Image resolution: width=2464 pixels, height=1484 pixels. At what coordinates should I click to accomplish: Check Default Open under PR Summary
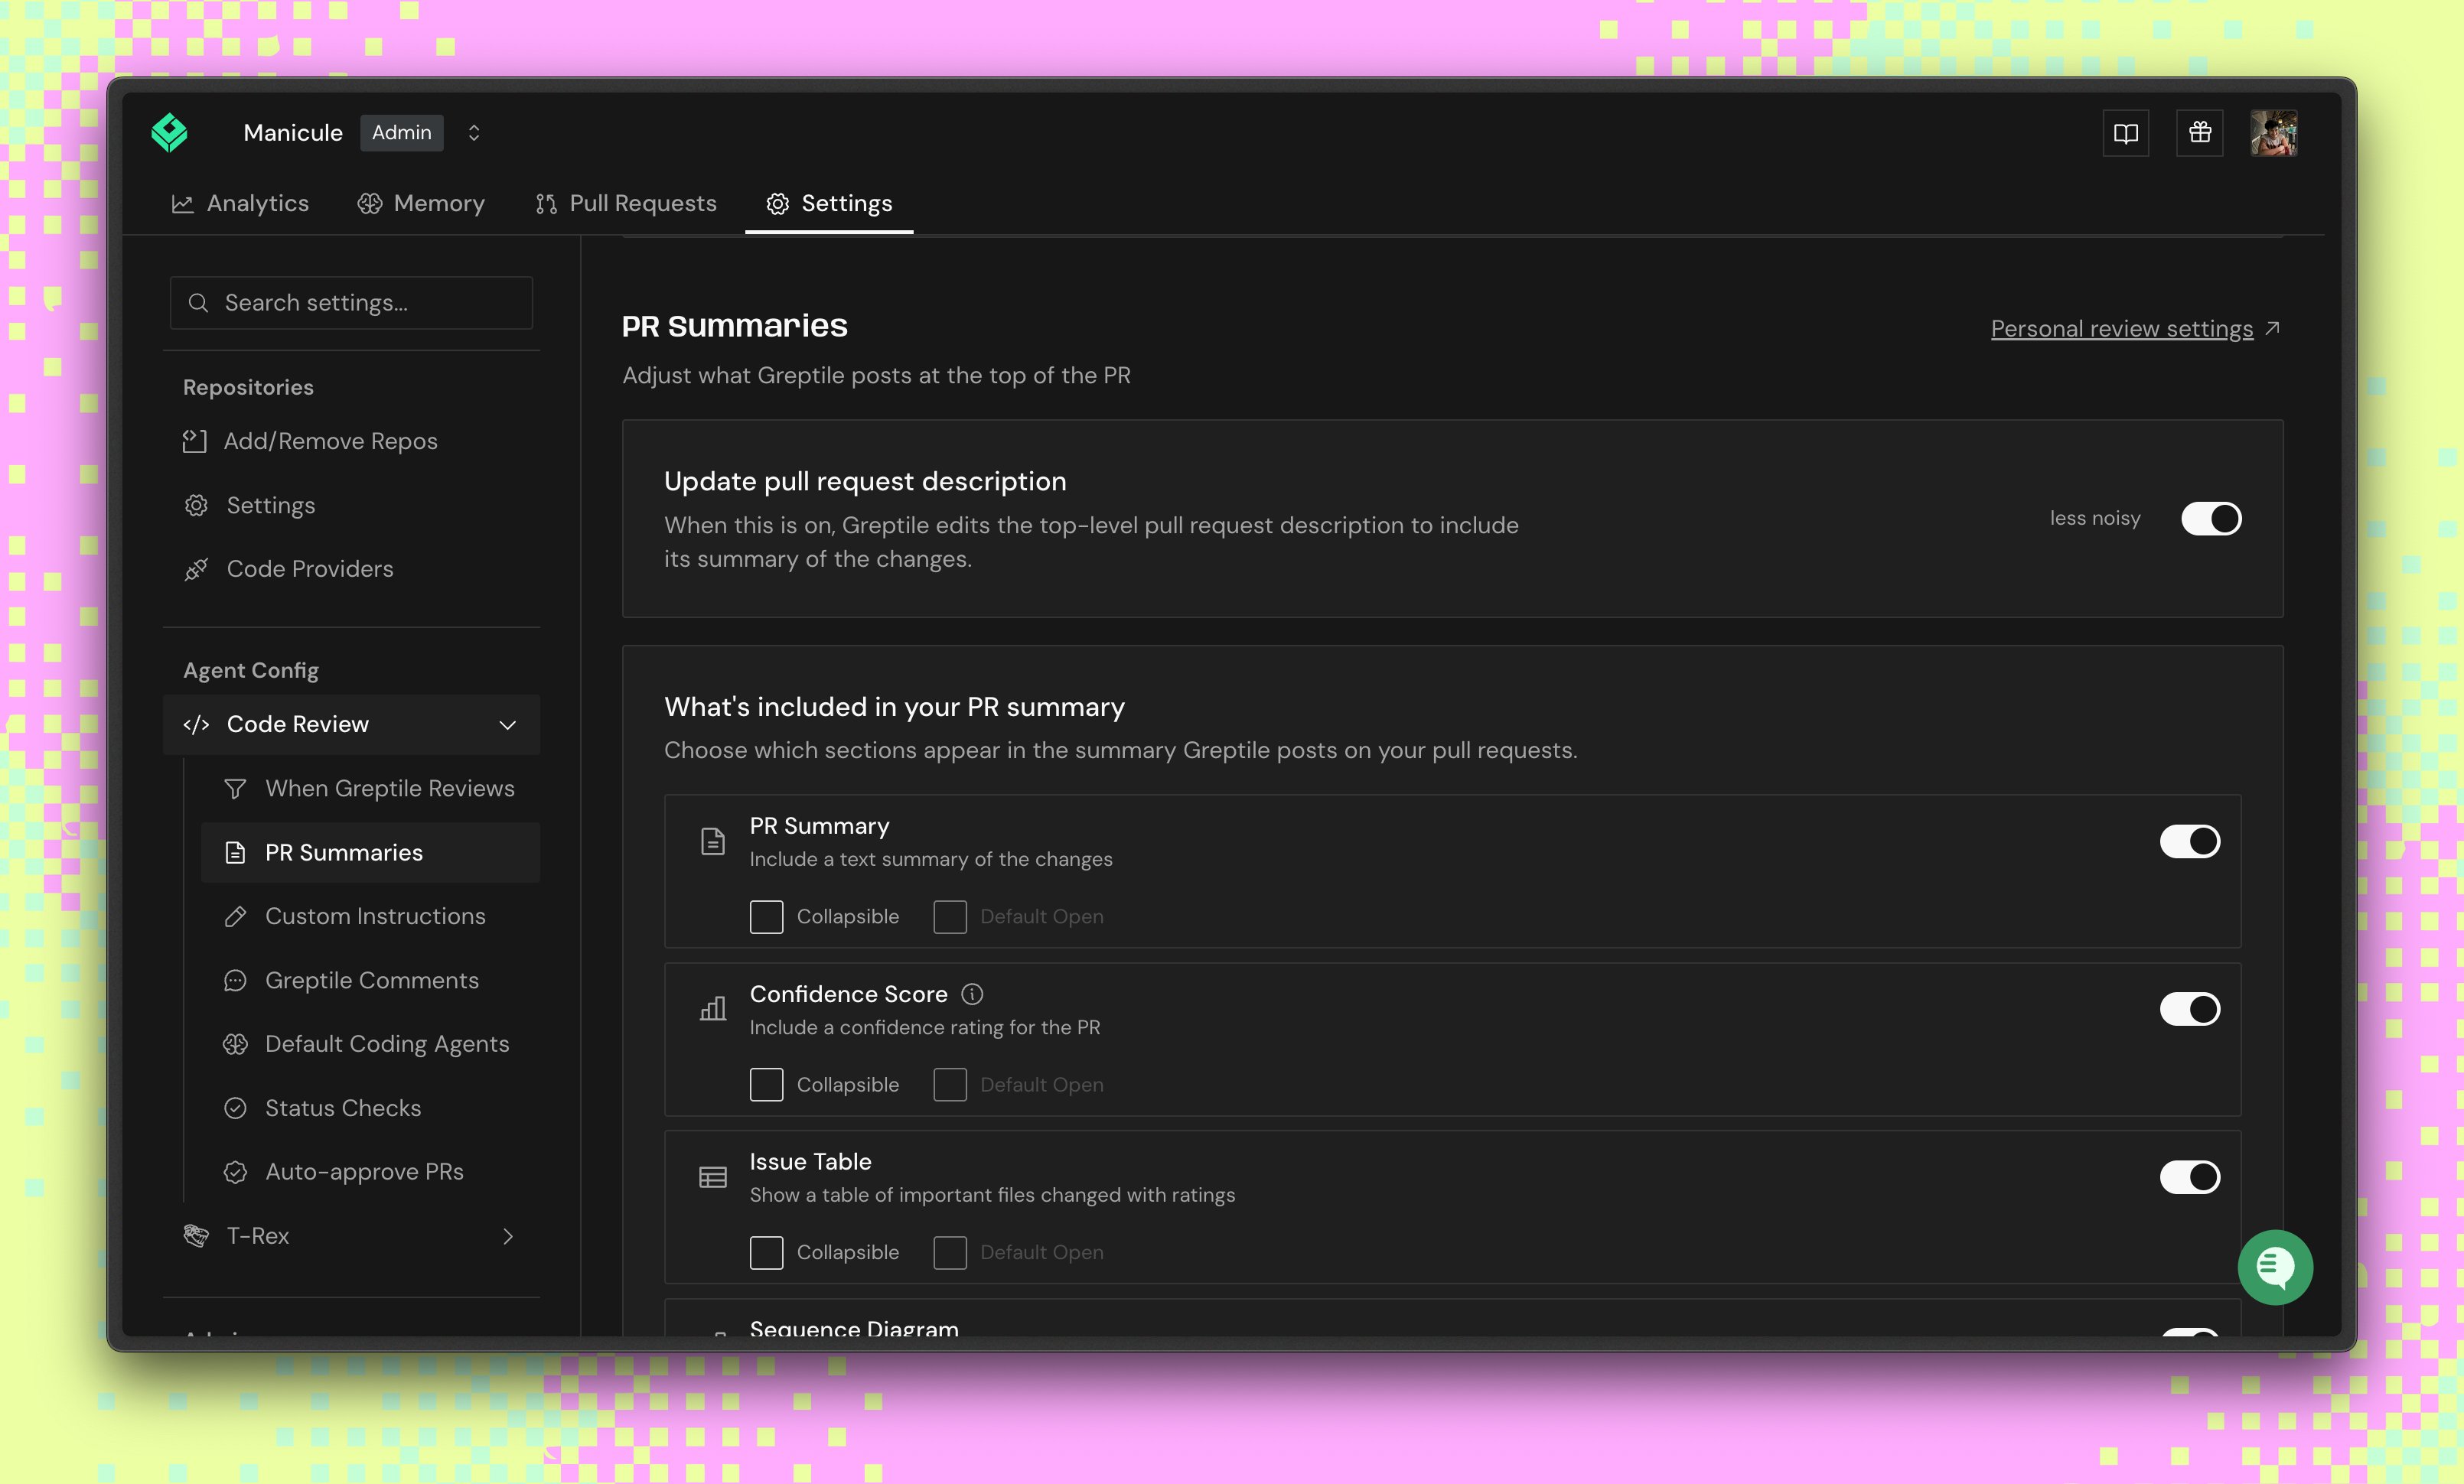(x=950, y=917)
